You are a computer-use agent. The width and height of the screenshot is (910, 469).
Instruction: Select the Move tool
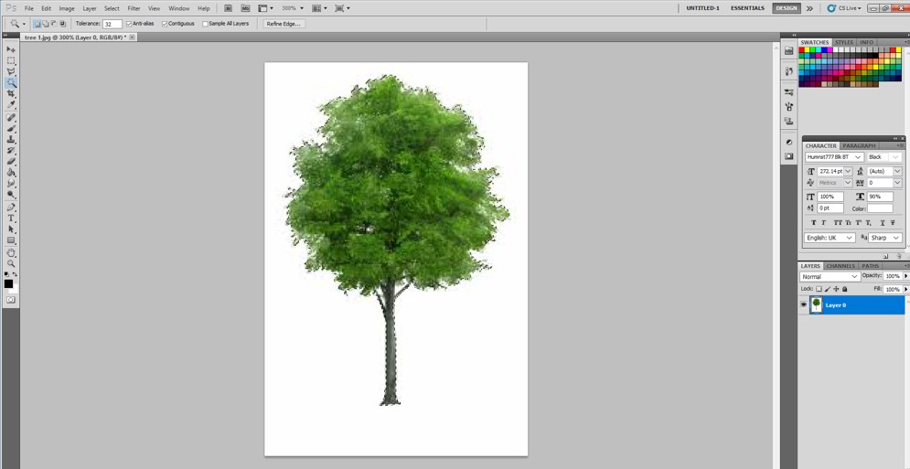click(x=11, y=49)
